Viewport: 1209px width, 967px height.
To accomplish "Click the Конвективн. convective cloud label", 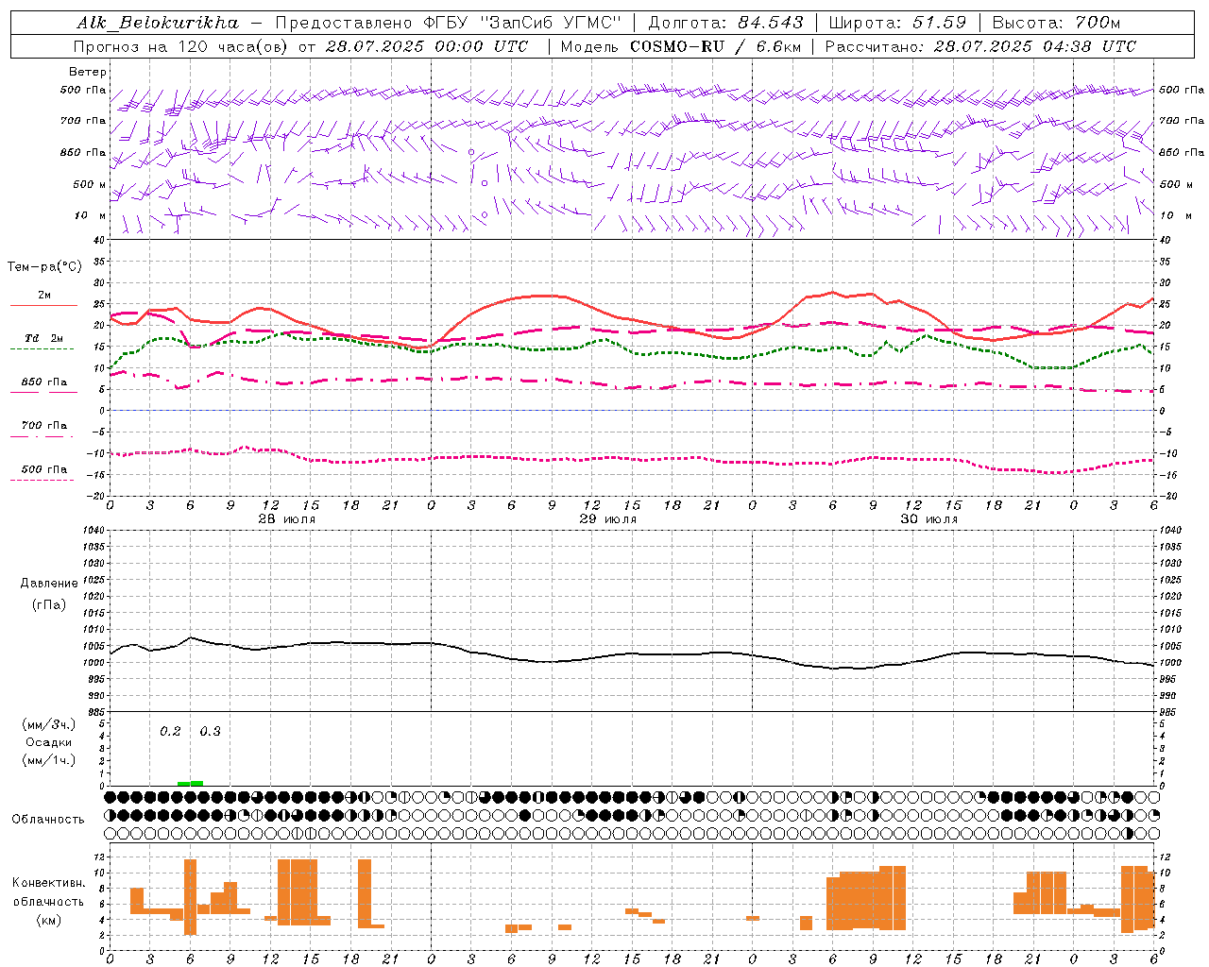I will 49,883.
